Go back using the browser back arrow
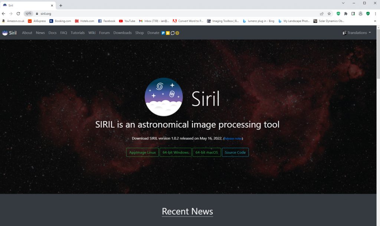Screen dimensions: 380x226 (x=3, y=14)
